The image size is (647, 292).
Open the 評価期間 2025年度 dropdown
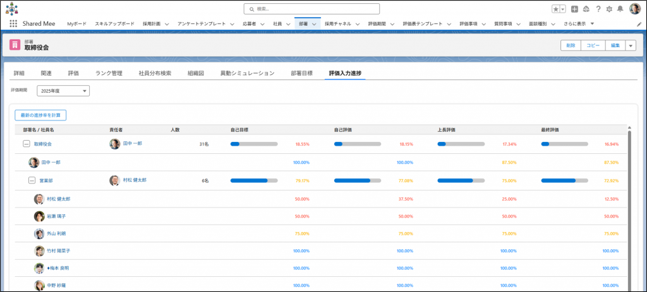pos(63,91)
